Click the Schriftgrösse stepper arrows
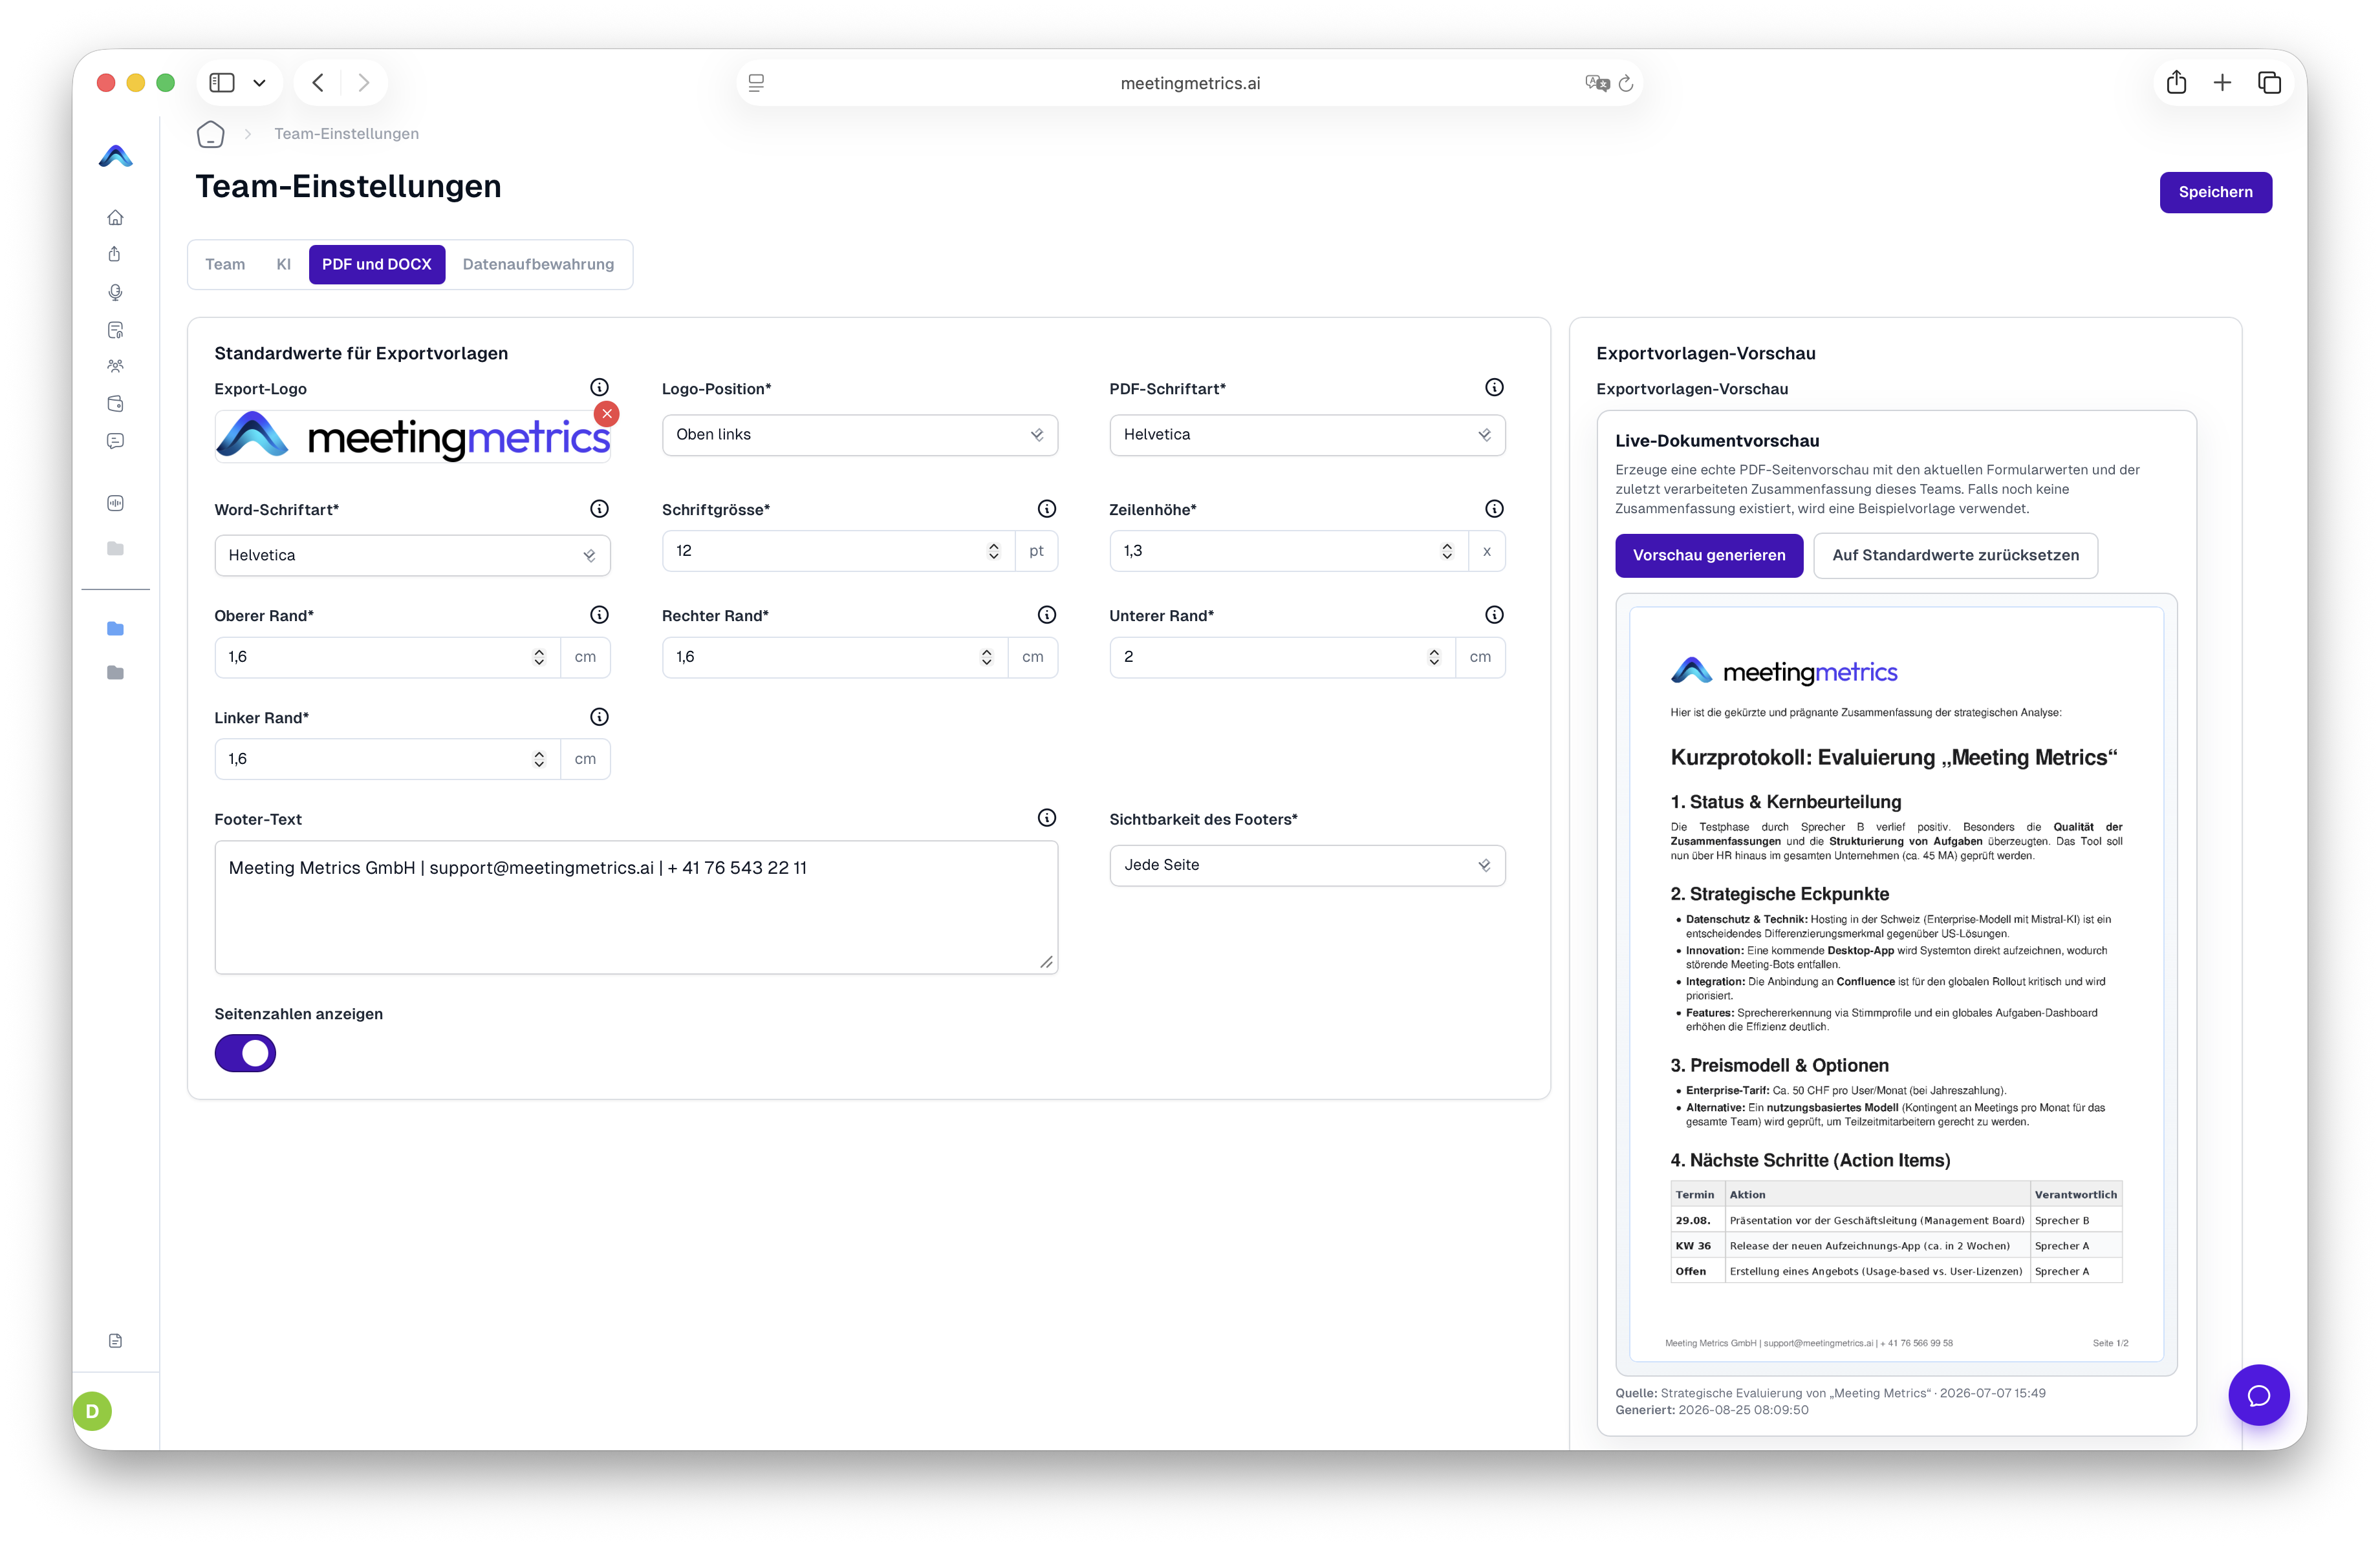The width and height of the screenshot is (2380, 1546). [993, 552]
